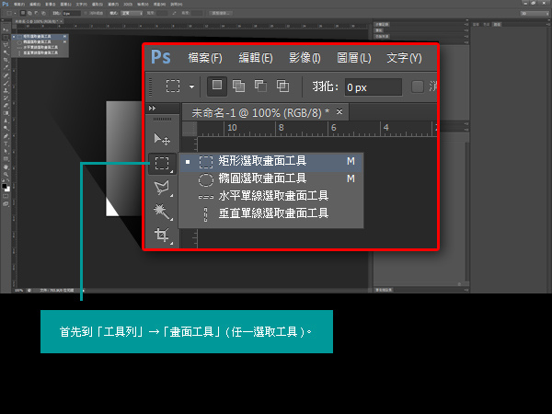Select the History Brush tool in small toolbox

pos(6,98)
